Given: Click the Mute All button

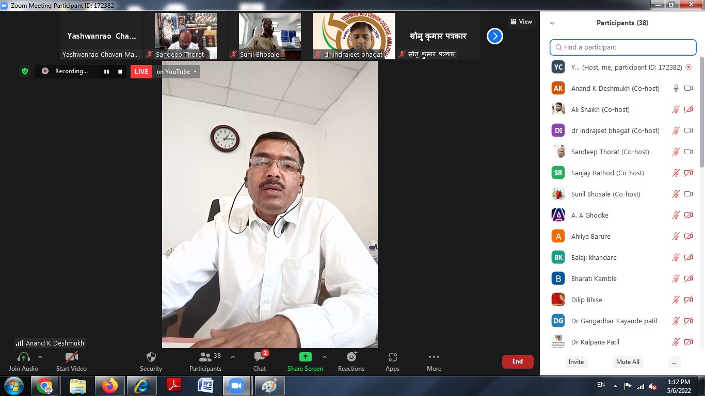Looking at the screenshot, I should click(x=628, y=362).
